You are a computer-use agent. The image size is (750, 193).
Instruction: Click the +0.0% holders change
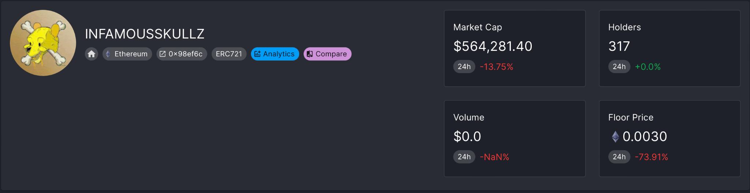(647, 67)
